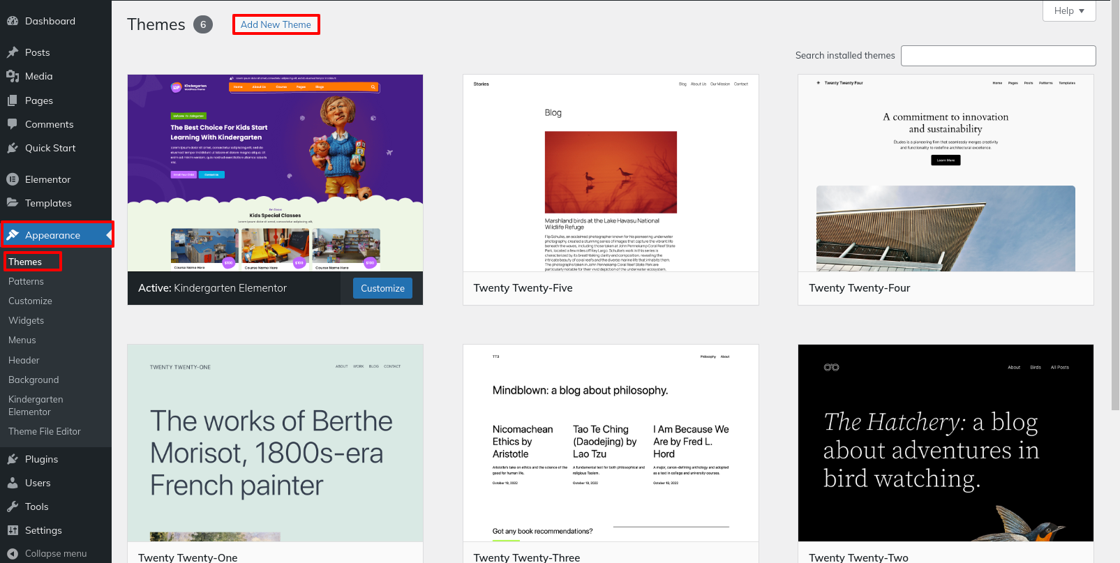The height and width of the screenshot is (563, 1120).
Task: Open Comments menu item
Action: (x=56, y=124)
